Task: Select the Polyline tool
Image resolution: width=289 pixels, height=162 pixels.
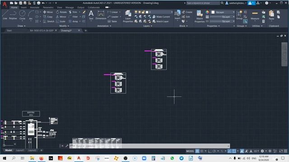Action: tap(13, 15)
